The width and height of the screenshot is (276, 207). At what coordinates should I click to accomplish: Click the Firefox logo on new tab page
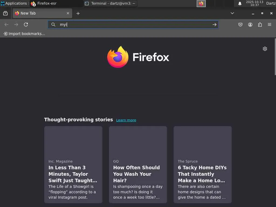[x=138, y=57]
